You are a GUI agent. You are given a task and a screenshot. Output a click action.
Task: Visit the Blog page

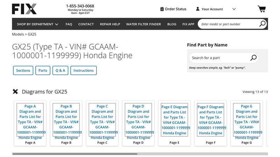coord(171,24)
